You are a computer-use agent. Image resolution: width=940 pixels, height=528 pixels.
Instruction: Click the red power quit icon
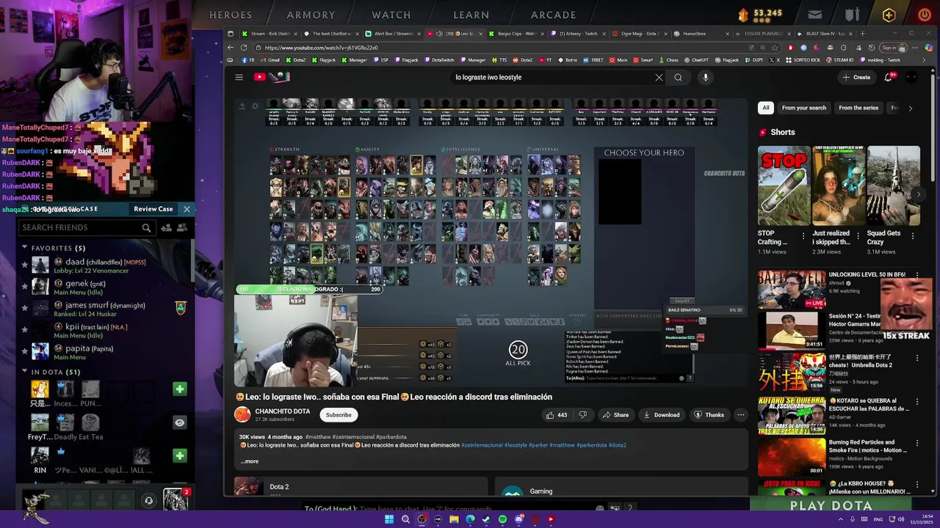point(925,15)
